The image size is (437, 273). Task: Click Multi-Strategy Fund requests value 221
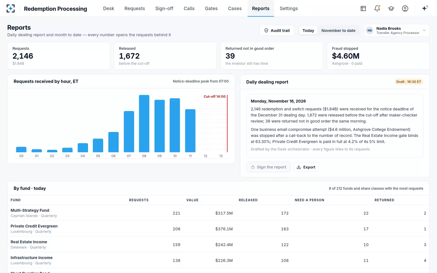pyautogui.click(x=176, y=213)
